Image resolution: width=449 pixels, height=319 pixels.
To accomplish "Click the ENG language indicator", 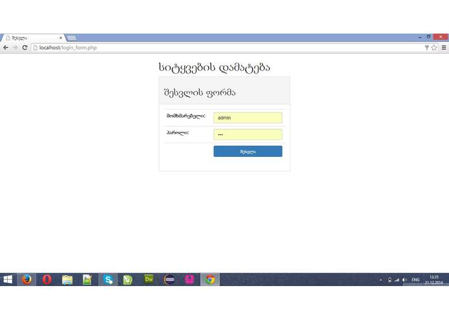I will 415,280.
